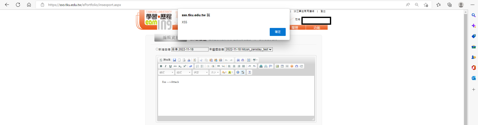Toggle Subscript formatting
The image size is (478, 125).
[180, 66]
